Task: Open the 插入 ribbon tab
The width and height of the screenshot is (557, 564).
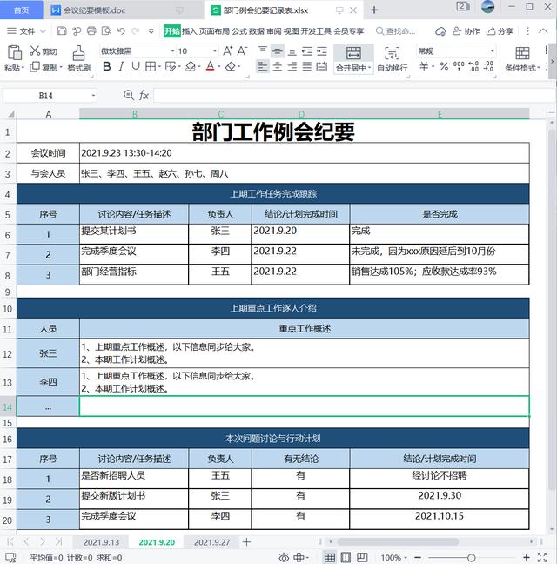Action: (x=189, y=31)
